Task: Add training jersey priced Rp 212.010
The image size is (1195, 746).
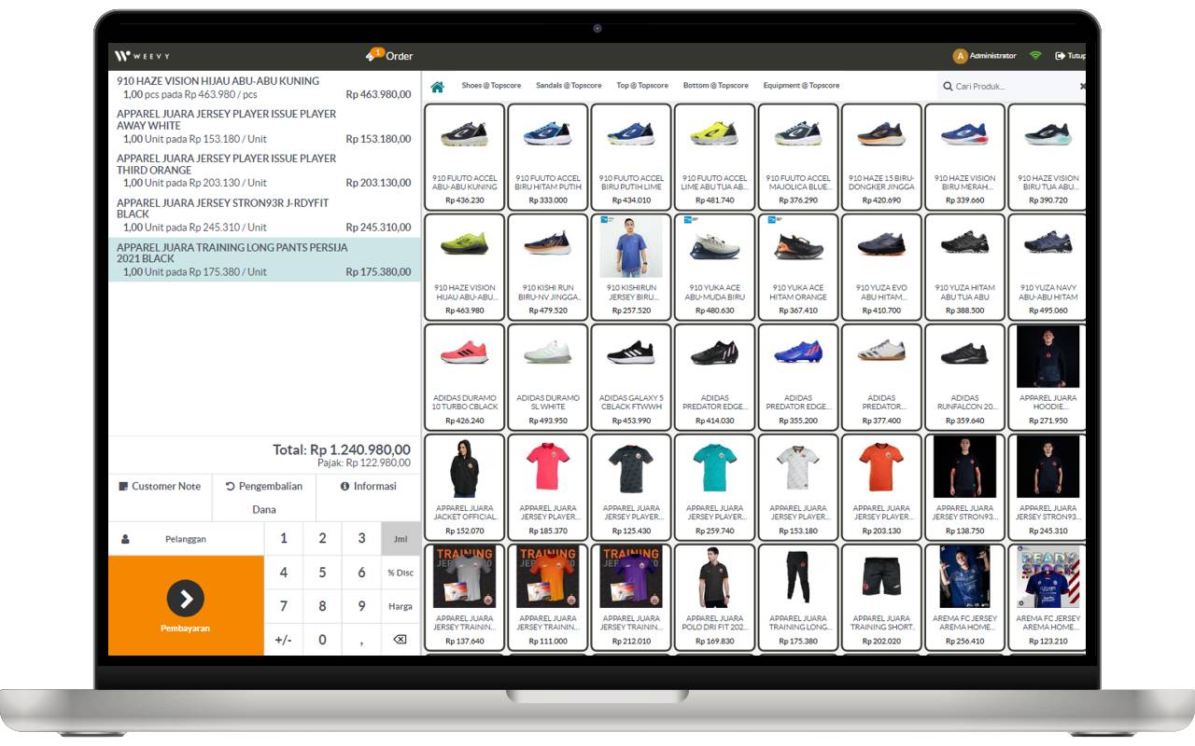Action: [631, 597]
